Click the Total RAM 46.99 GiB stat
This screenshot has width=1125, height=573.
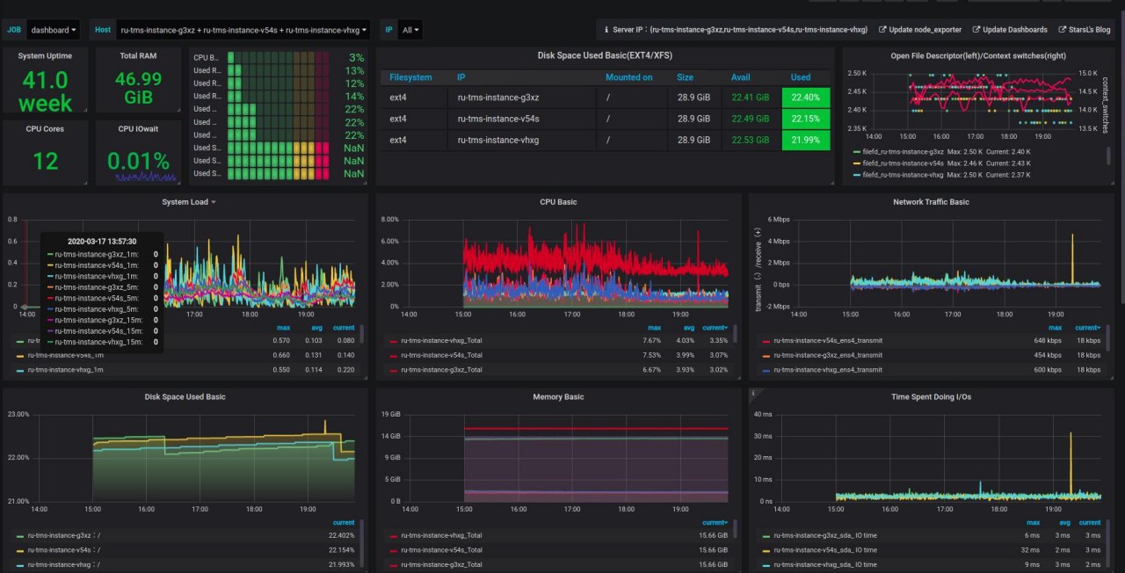click(138, 88)
